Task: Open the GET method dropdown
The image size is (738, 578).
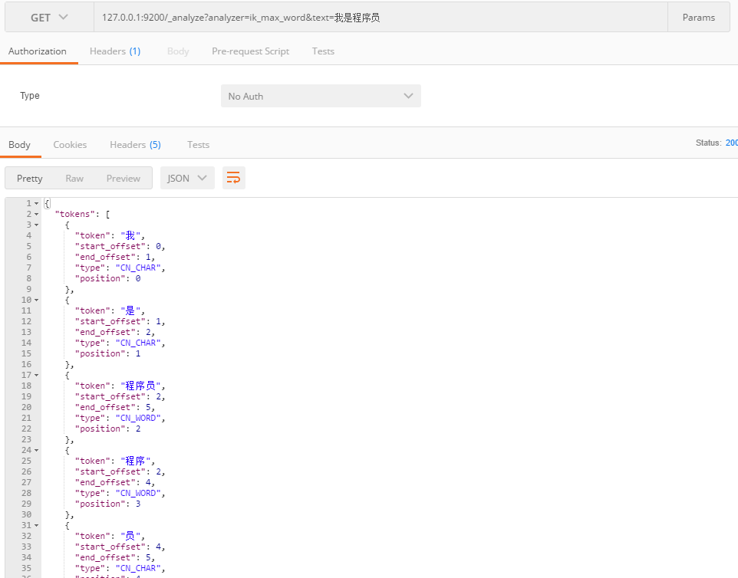Action: [x=49, y=18]
